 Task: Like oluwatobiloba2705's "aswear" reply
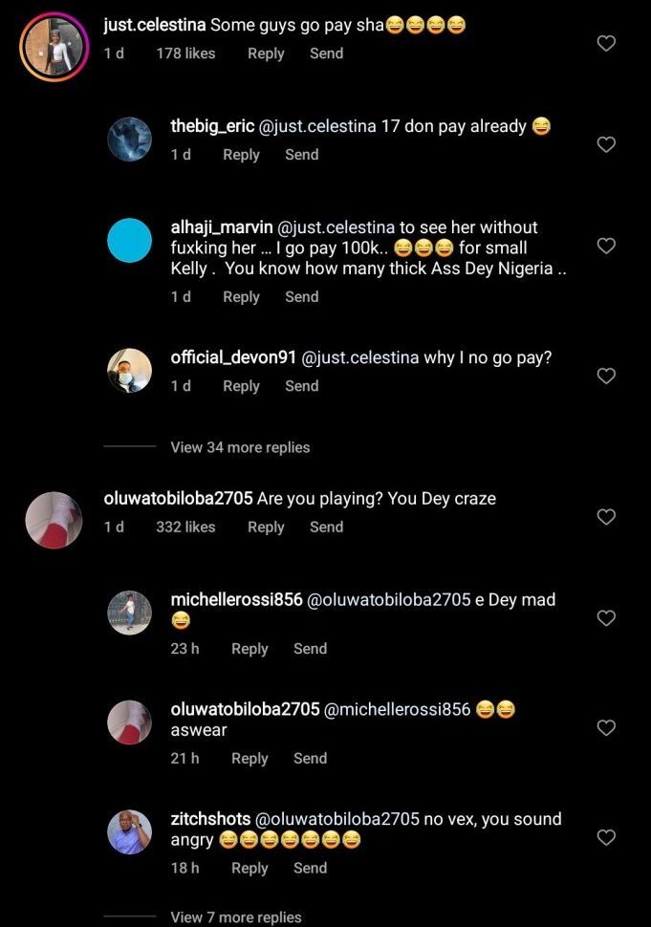[x=606, y=727]
